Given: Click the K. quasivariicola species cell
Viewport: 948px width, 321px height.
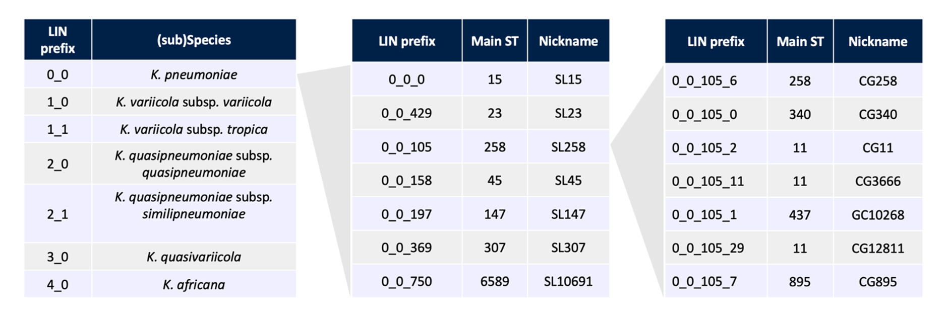Looking at the screenshot, I should [x=194, y=257].
